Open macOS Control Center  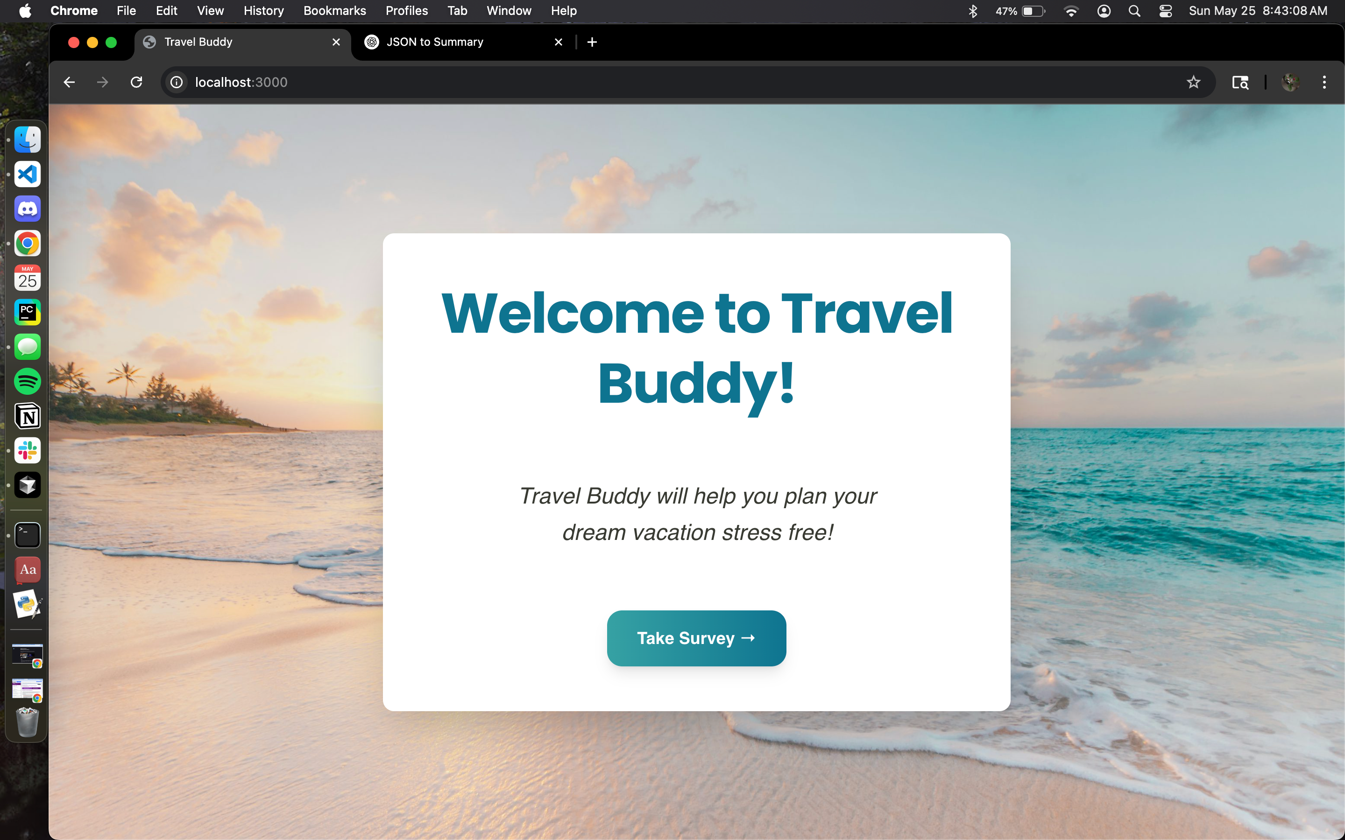pos(1165,11)
